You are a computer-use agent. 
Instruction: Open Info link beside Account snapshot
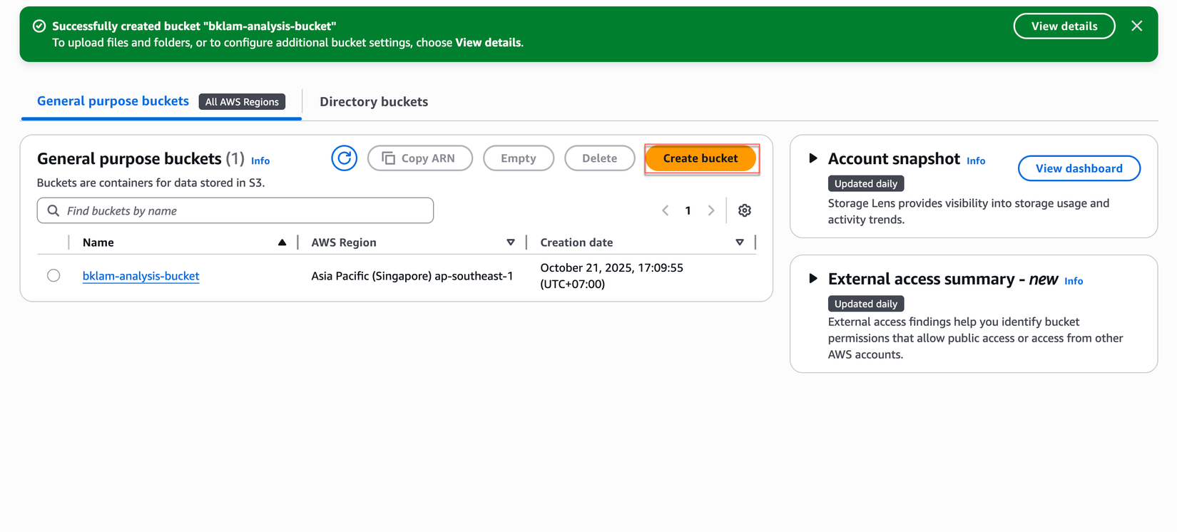(975, 161)
